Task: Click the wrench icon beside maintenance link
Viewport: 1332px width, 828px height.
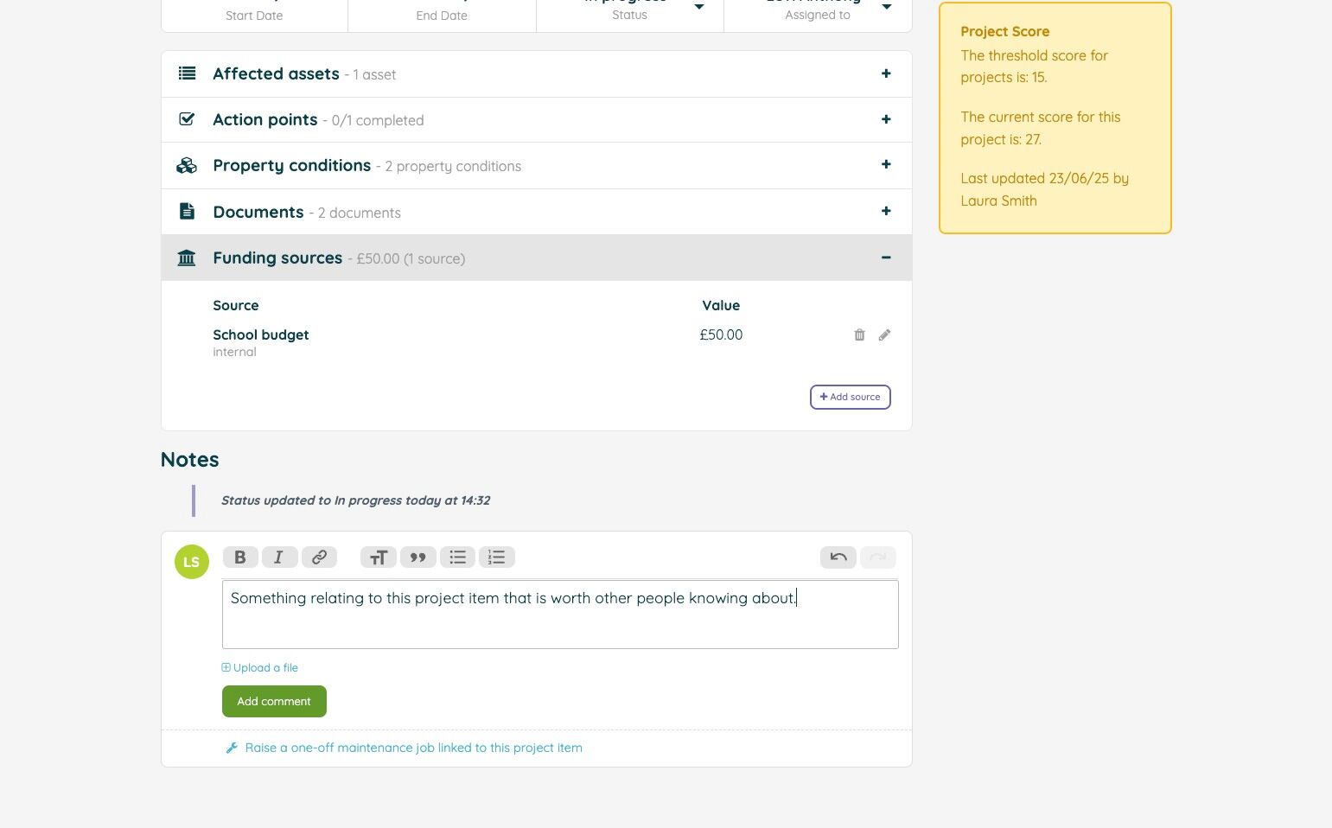Action: click(x=232, y=748)
